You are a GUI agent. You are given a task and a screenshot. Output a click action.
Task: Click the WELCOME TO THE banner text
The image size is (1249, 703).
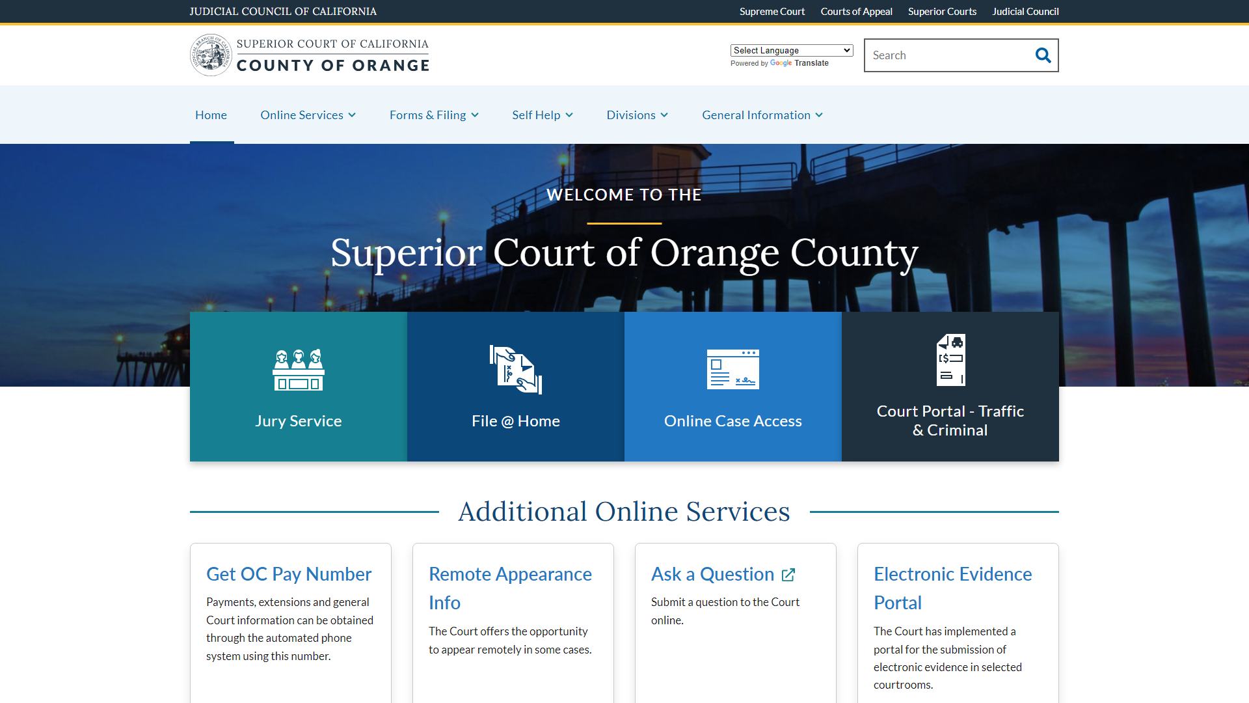624,195
